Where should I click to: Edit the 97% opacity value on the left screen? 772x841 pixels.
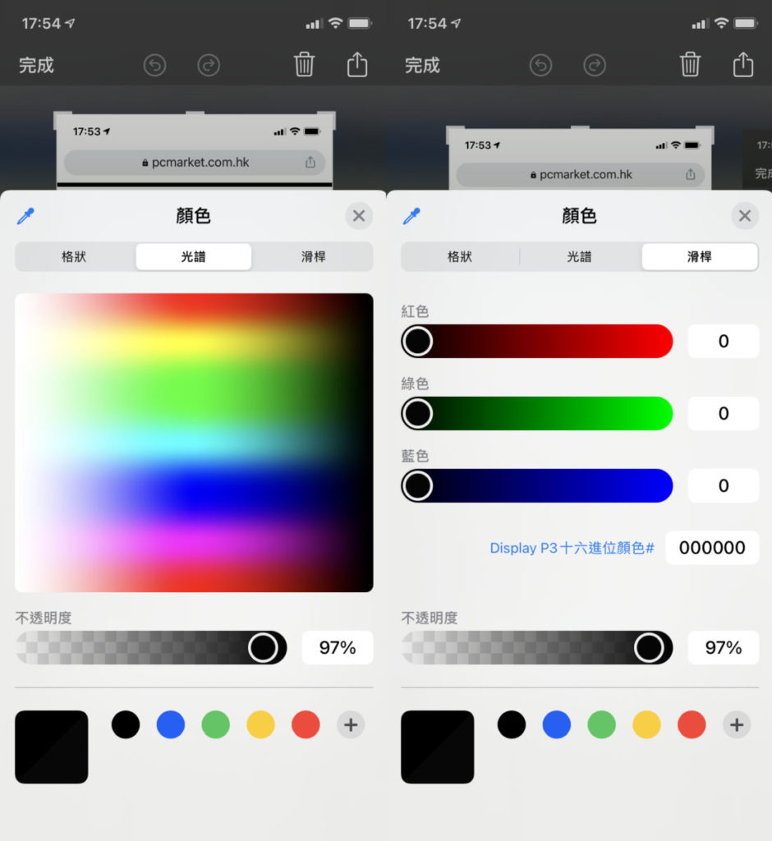click(338, 647)
